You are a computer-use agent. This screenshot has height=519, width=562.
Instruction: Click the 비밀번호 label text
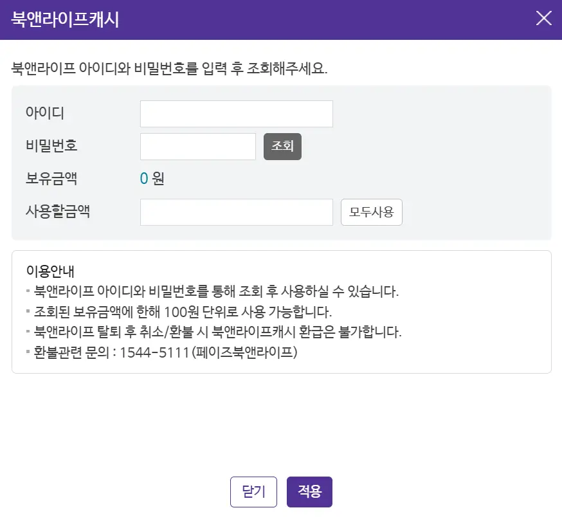[x=51, y=145]
